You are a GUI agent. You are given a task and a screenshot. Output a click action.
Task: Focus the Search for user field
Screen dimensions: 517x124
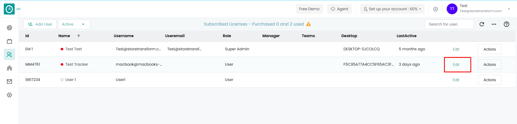pyautogui.click(x=449, y=24)
